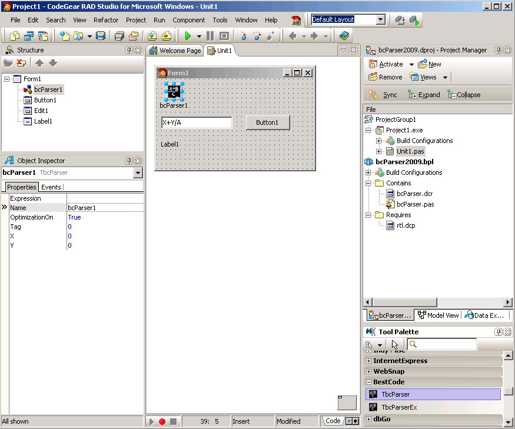Run the project with the green arrow
This screenshot has width=515, height=429.
pyautogui.click(x=188, y=36)
